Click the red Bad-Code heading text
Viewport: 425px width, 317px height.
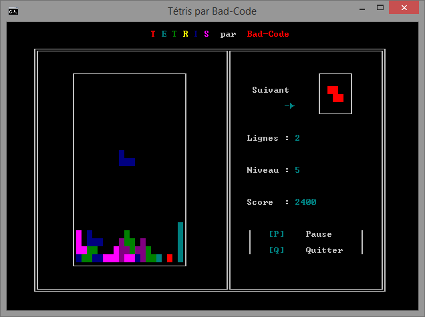268,34
